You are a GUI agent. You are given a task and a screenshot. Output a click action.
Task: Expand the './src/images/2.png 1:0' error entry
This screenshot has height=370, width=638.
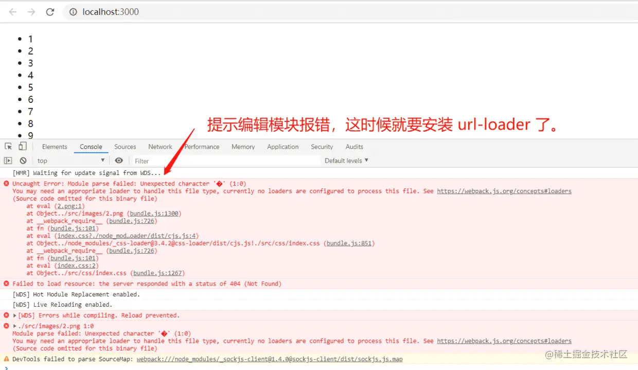15,326
